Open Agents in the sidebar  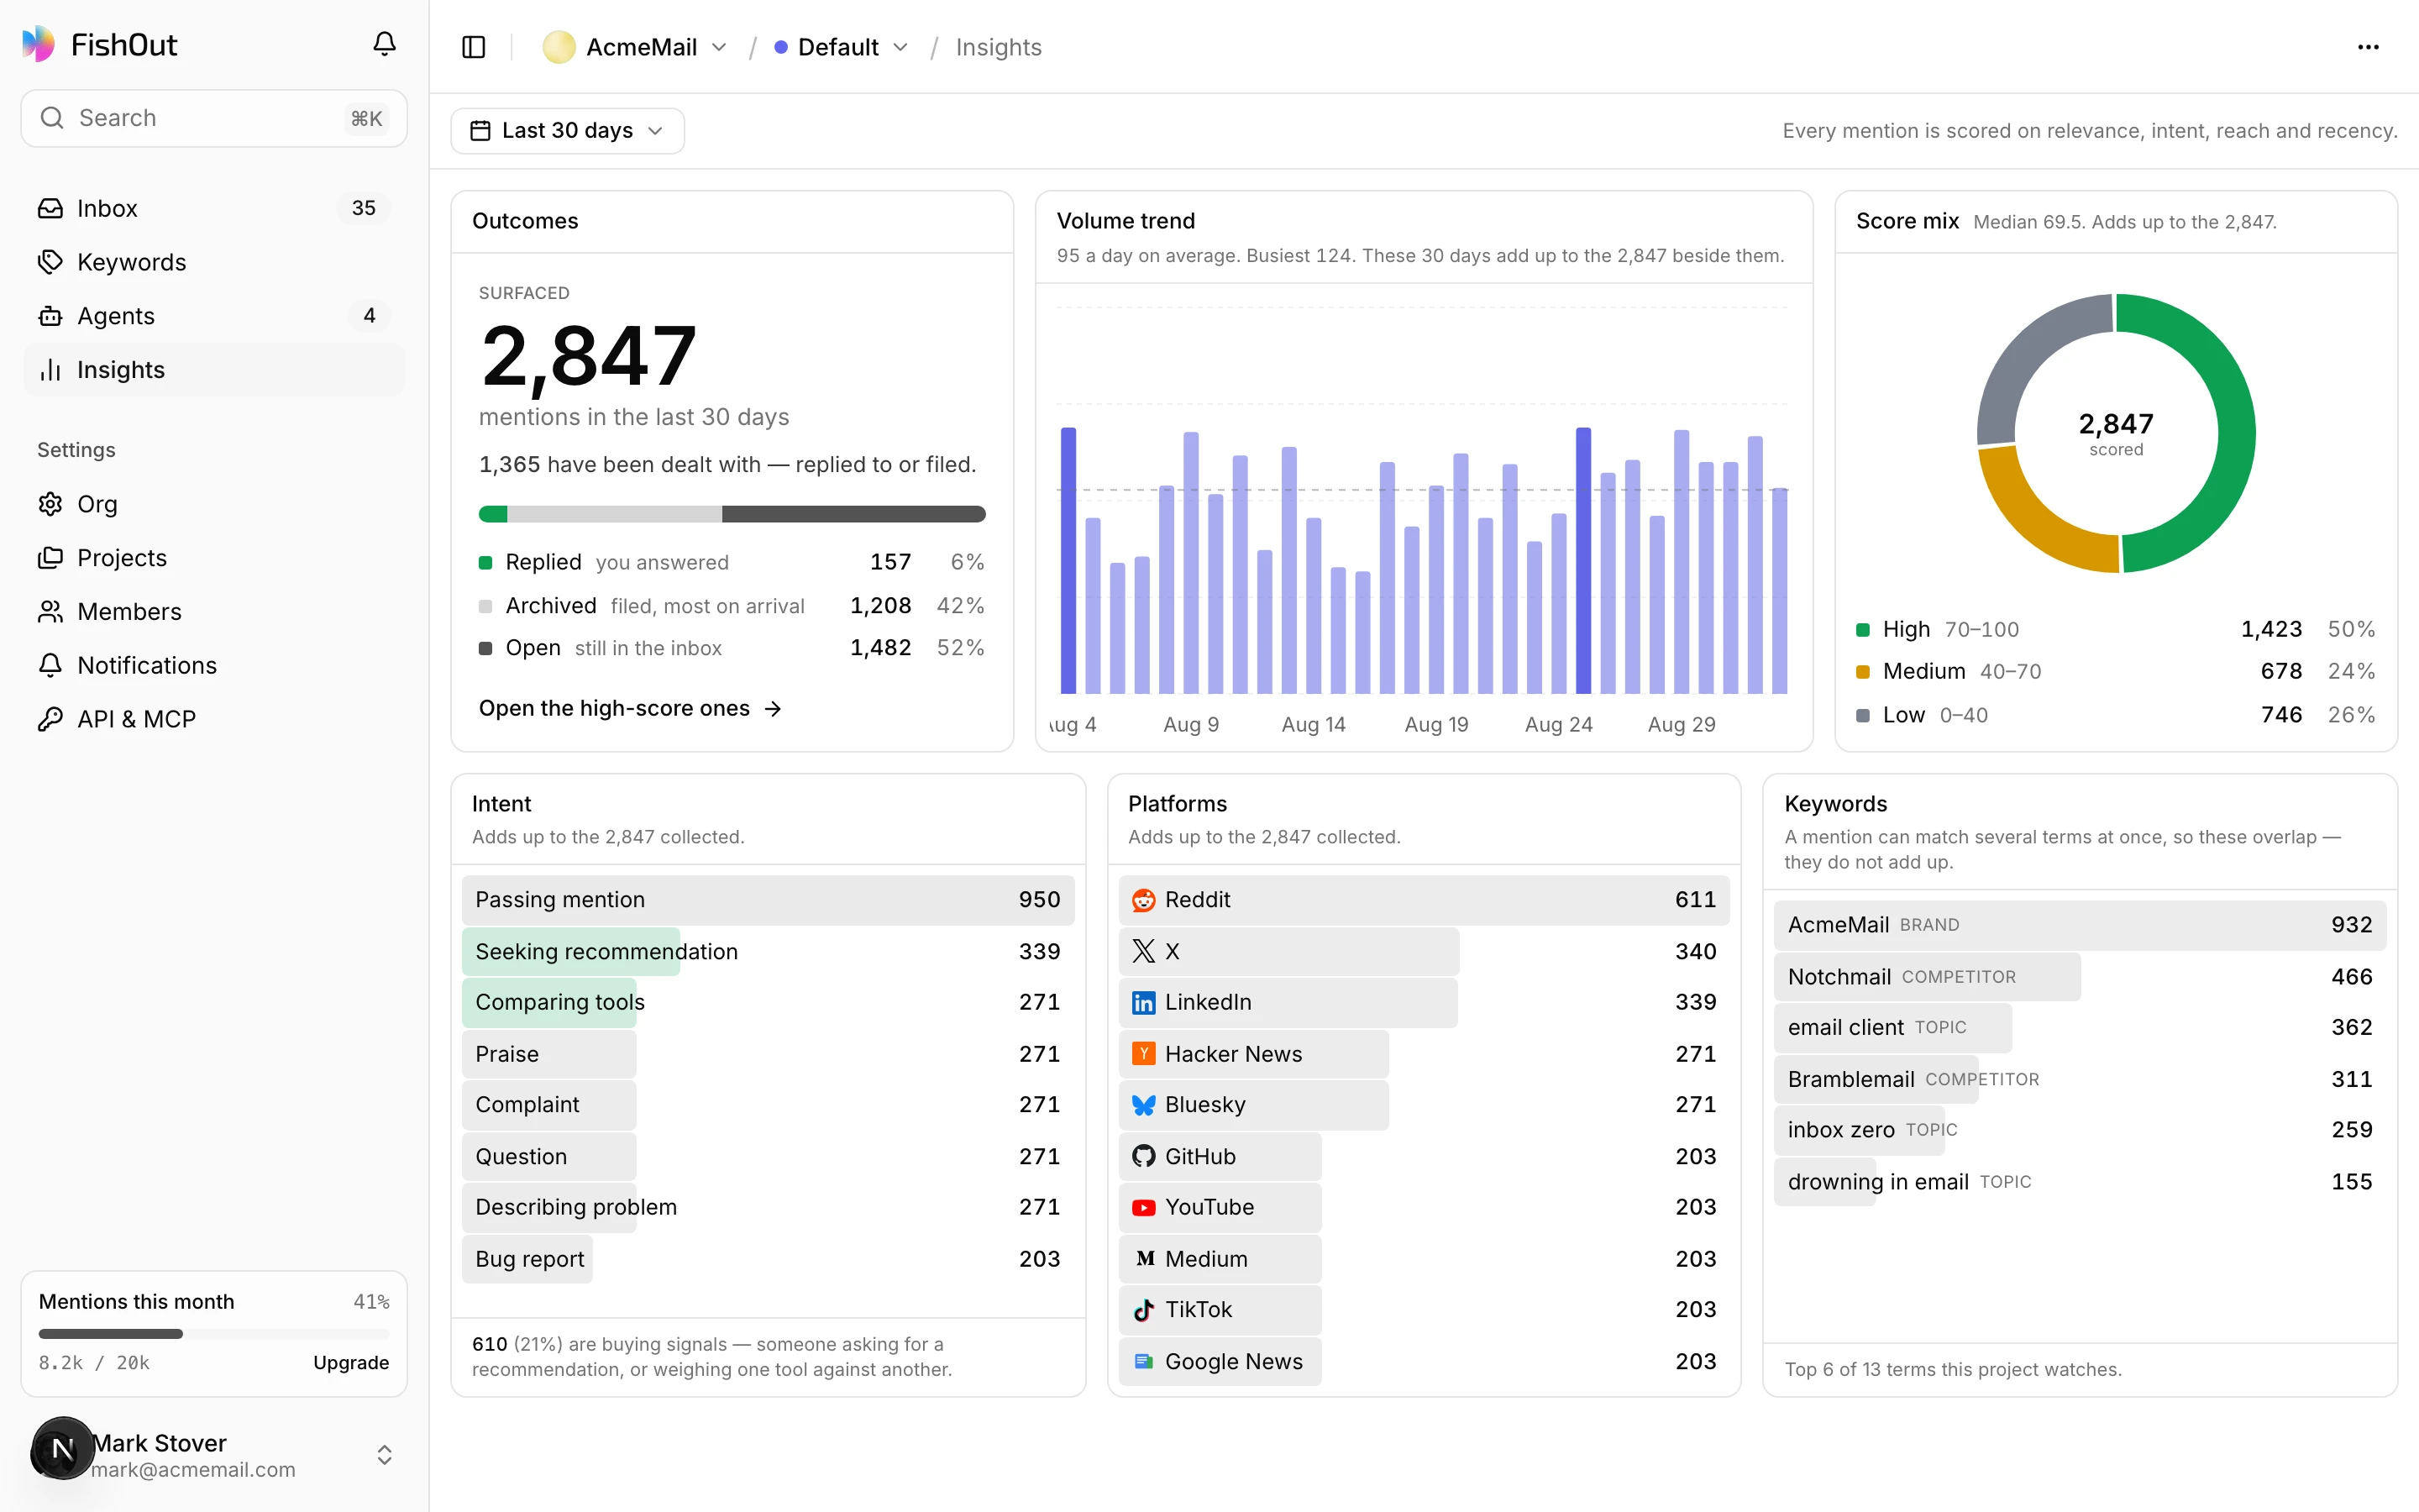(213, 316)
